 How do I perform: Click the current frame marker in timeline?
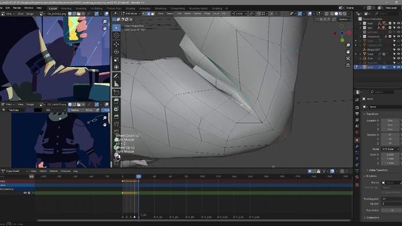[138, 176]
